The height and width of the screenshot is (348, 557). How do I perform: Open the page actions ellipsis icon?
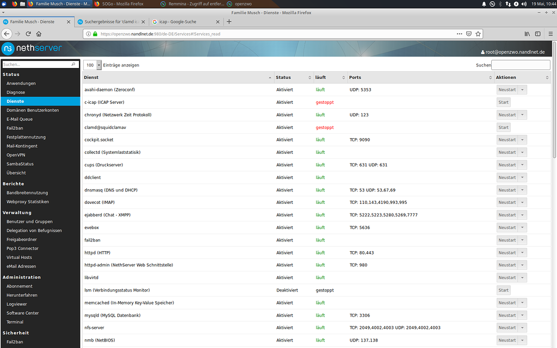point(459,33)
